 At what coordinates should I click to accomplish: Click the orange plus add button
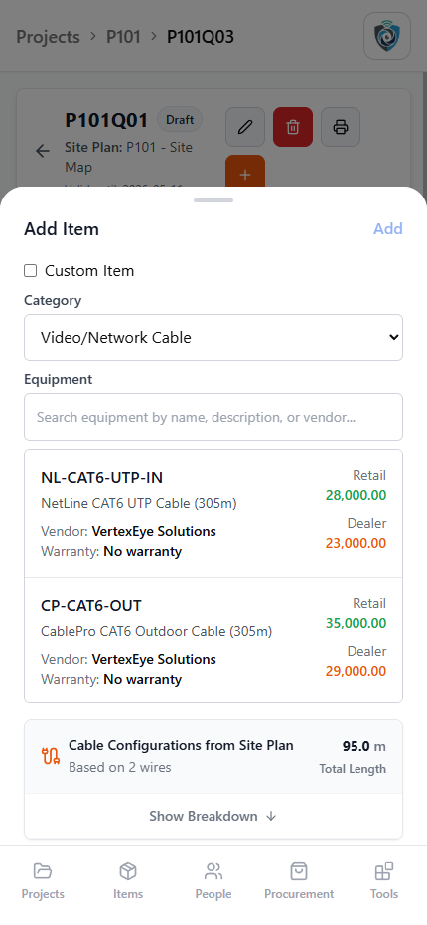245,171
